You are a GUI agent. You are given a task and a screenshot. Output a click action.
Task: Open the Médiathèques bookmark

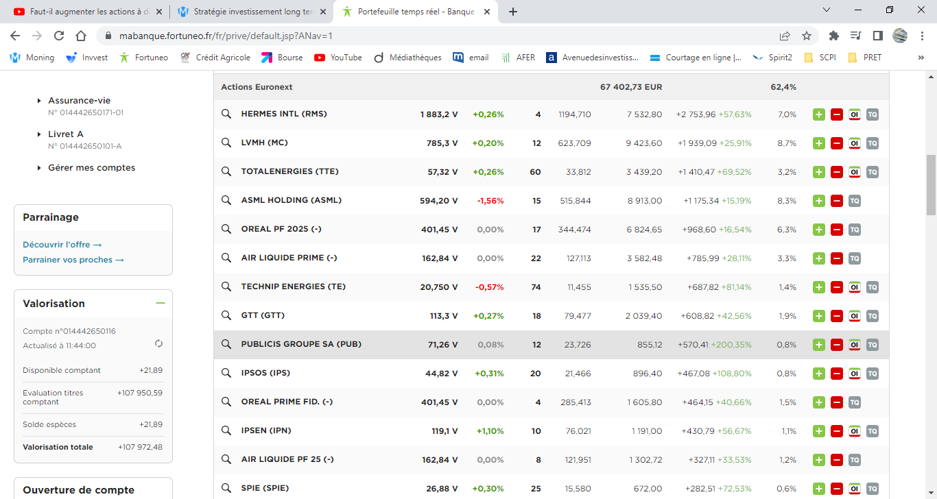coord(407,58)
